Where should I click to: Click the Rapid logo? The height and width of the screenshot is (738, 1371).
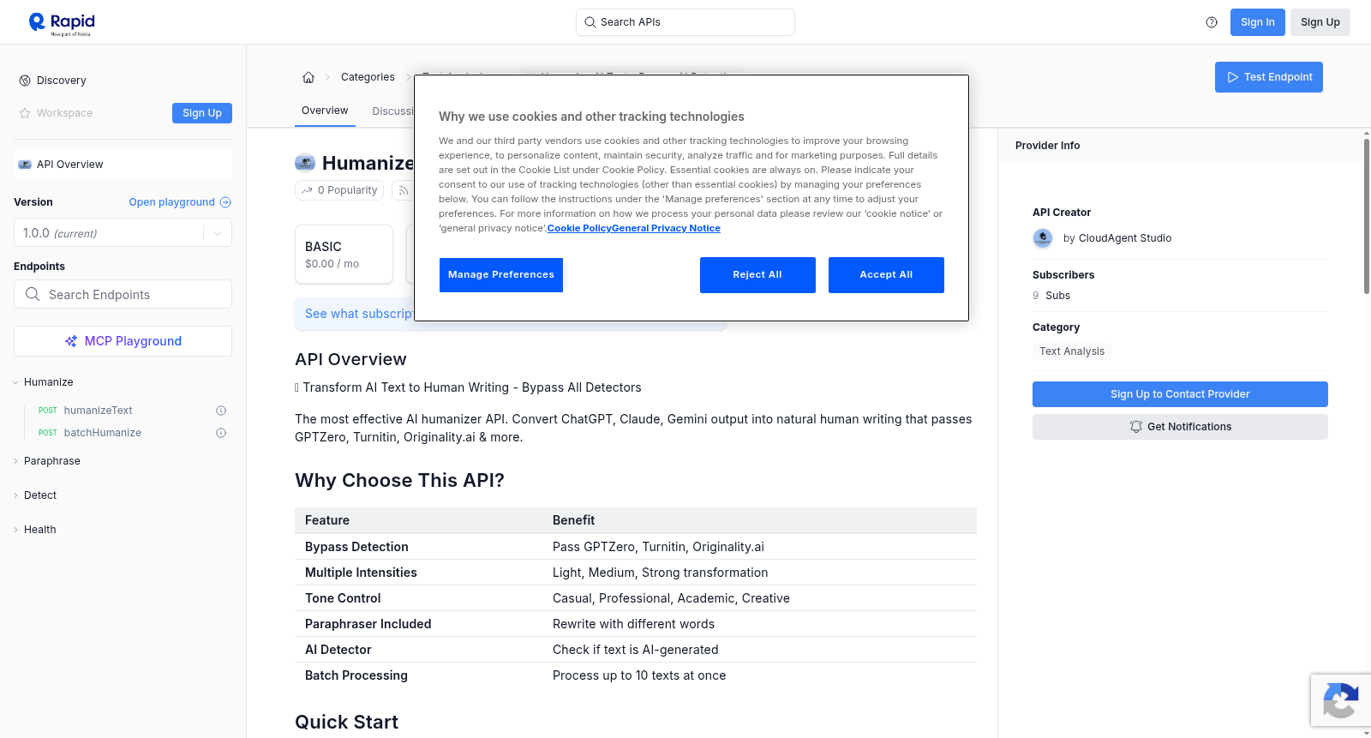coord(62,23)
